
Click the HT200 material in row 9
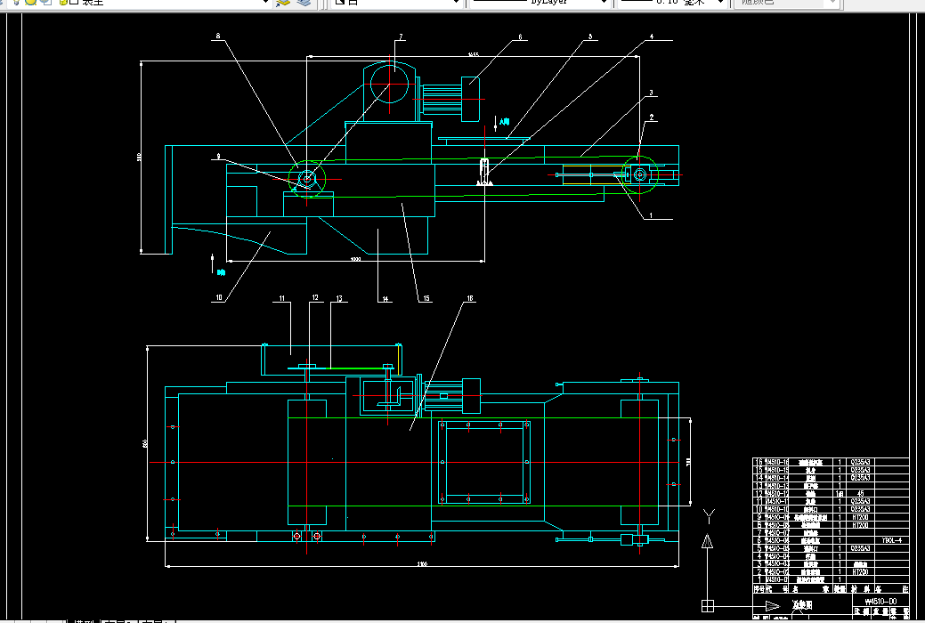(860, 517)
